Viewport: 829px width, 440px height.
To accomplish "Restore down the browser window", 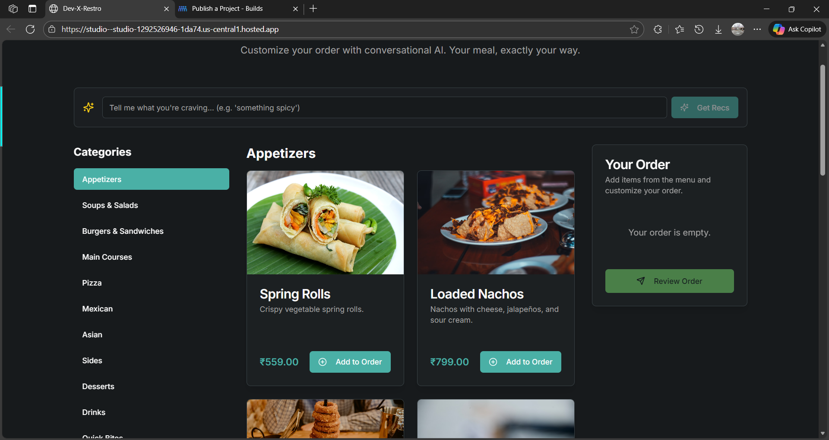I will coord(791,9).
